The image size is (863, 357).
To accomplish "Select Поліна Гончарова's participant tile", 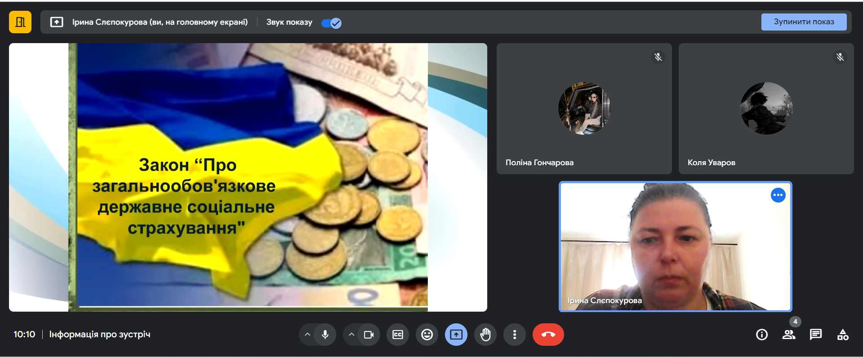I will [584, 109].
